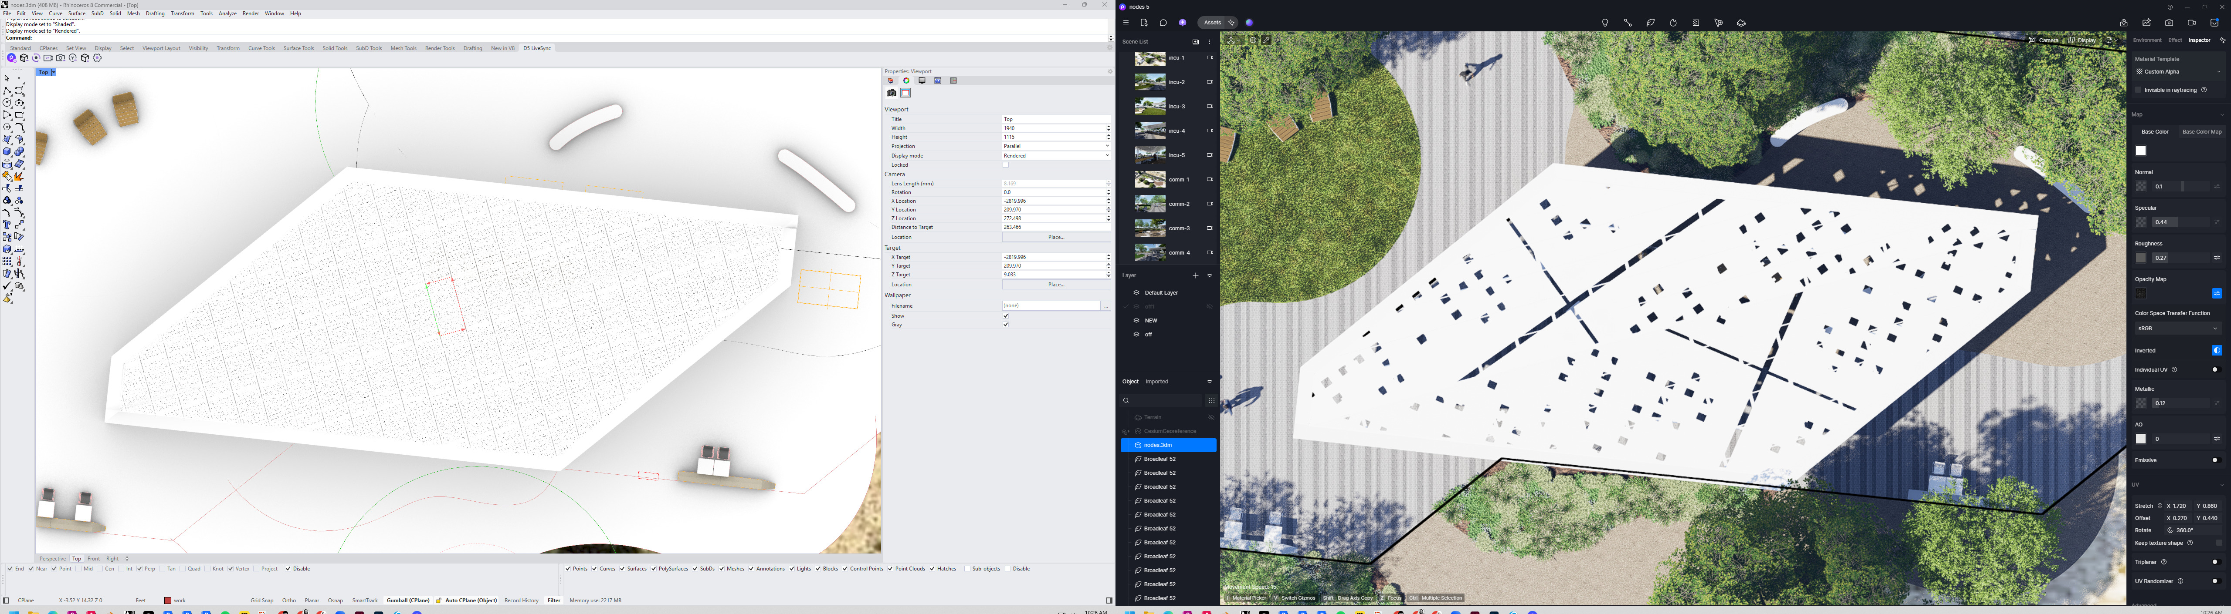Enable Invisible in raytracing checkbox
Screen dimensions: 2231x614
pyautogui.click(x=2138, y=90)
